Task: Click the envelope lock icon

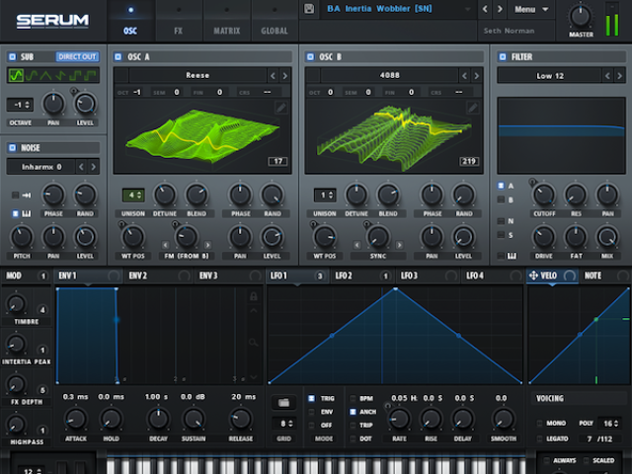Action: pyautogui.click(x=254, y=296)
